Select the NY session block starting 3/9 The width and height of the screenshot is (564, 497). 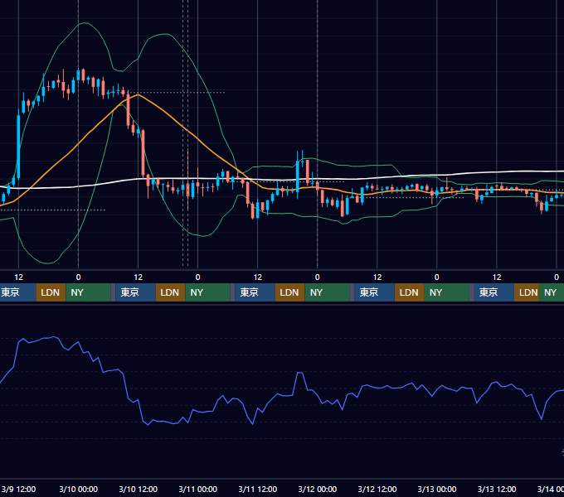click(88, 292)
